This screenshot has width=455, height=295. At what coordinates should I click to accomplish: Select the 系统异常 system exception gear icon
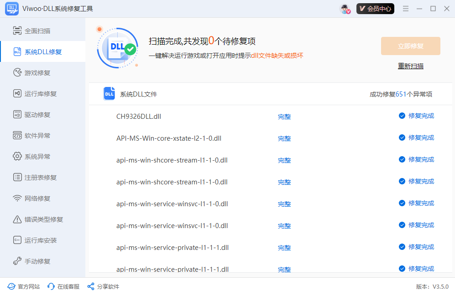17,156
